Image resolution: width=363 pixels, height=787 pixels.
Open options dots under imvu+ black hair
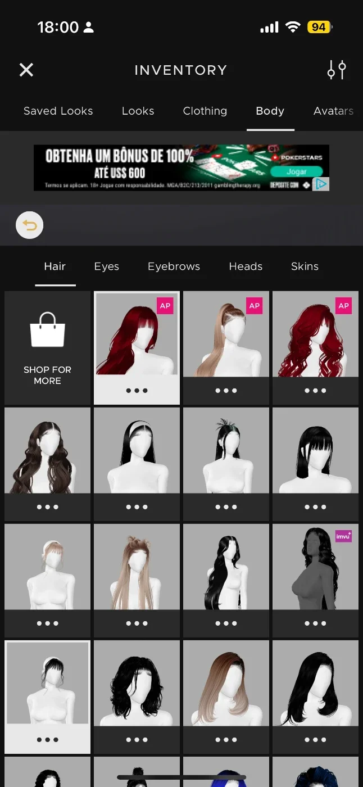click(315, 623)
